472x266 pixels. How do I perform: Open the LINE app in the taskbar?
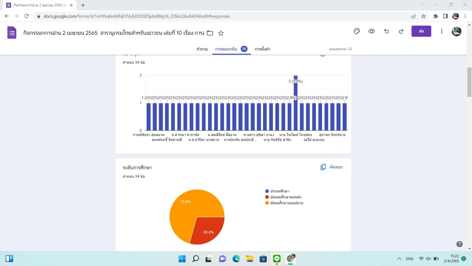[277, 259]
